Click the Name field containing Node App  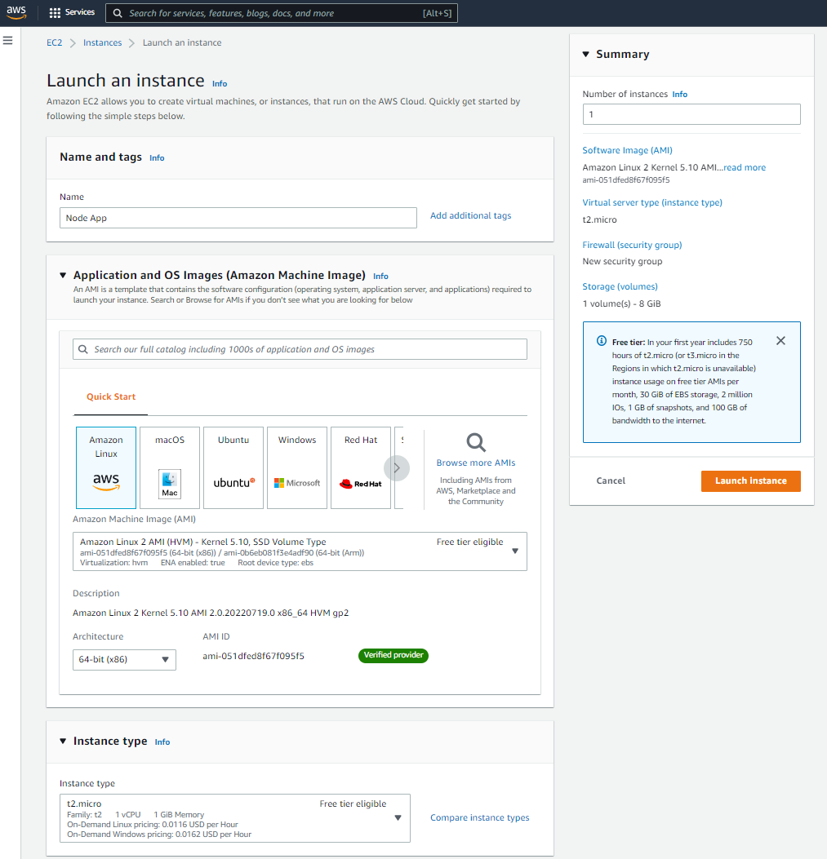coord(238,218)
